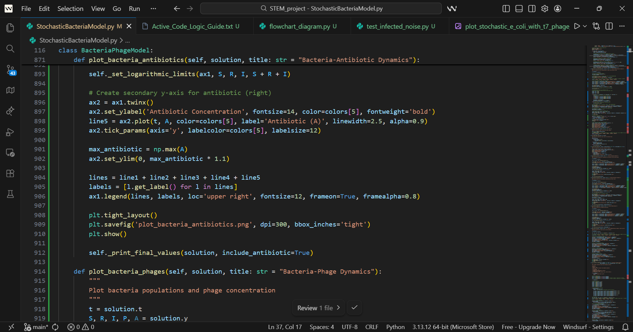Open the Run and Debug panel

point(10,132)
